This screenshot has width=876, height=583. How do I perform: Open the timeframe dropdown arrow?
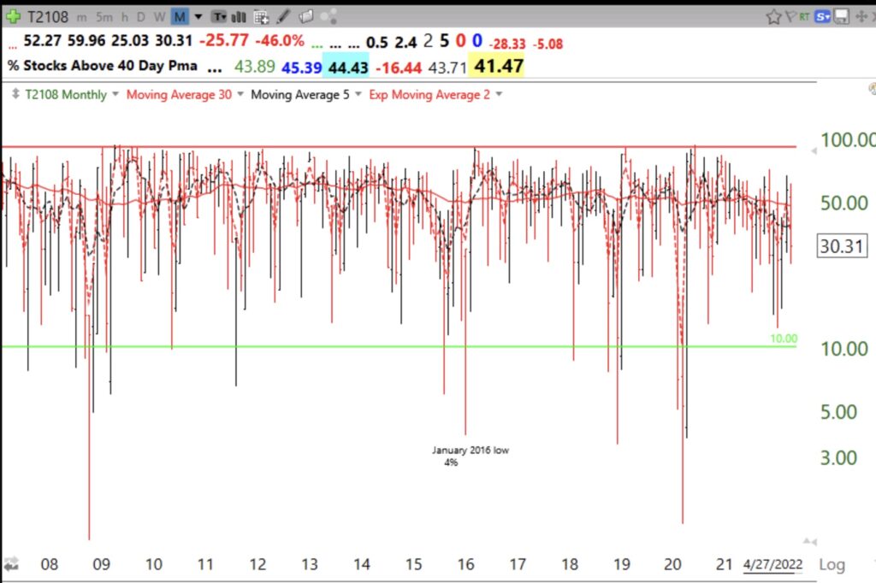click(198, 17)
